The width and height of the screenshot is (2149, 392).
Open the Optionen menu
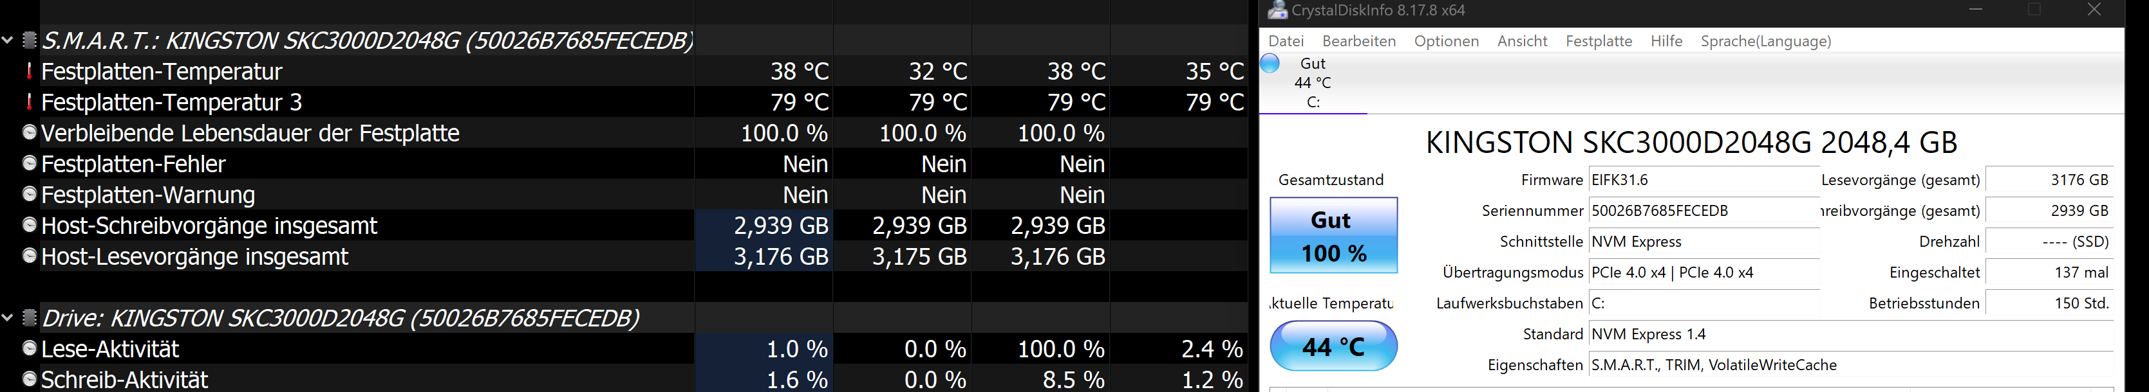(1446, 42)
